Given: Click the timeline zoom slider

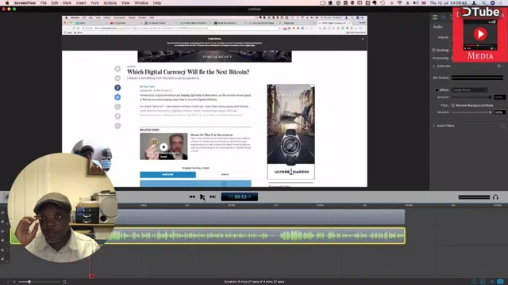Looking at the screenshot, I should [39, 282].
